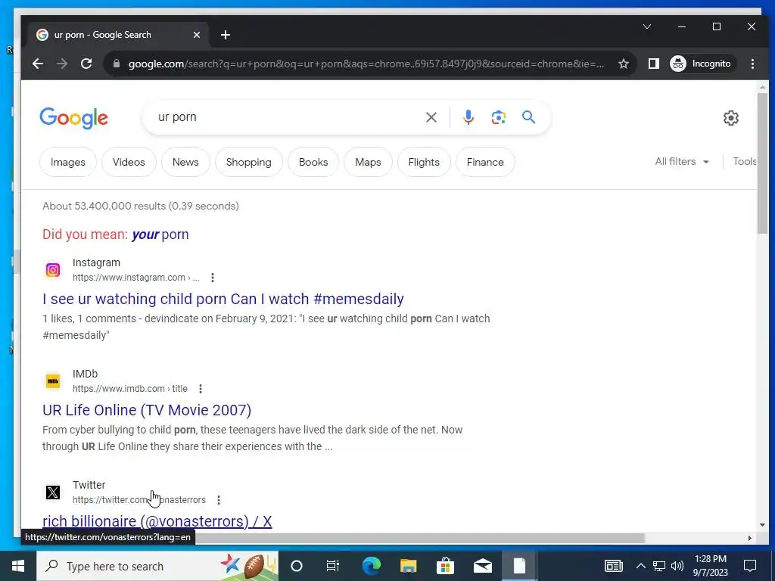This screenshot has height=581, width=775.
Task: Switch to the Finance filter
Action: click(x=485, y=162)
